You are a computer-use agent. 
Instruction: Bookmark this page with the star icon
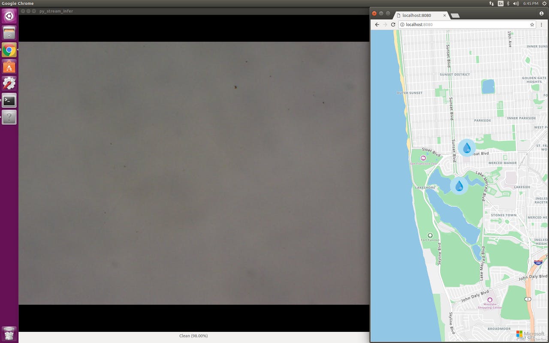click(x=532, y=24)
